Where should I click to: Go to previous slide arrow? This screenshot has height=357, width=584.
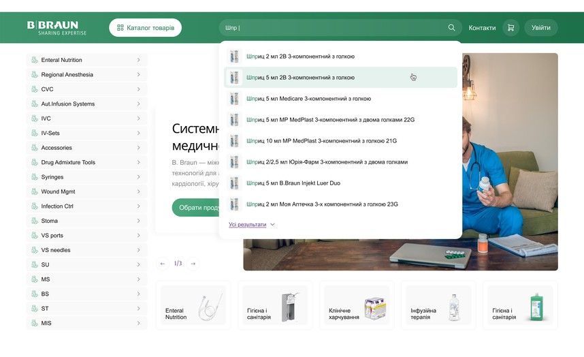163,264
